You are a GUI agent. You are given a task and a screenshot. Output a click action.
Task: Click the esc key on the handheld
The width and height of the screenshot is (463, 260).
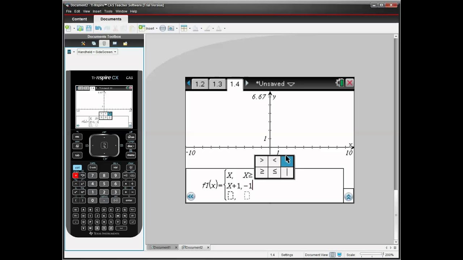[x=77, y=137]
